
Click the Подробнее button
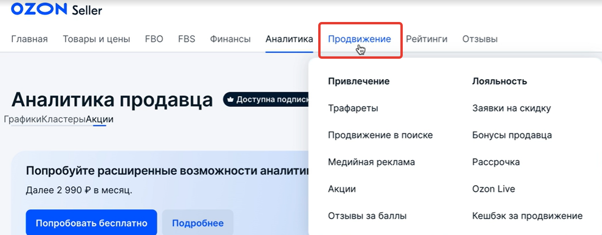[x=198, y=223]
